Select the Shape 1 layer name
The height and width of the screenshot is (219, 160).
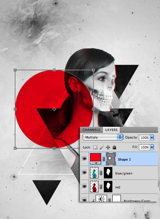click(x=124, y=160)
